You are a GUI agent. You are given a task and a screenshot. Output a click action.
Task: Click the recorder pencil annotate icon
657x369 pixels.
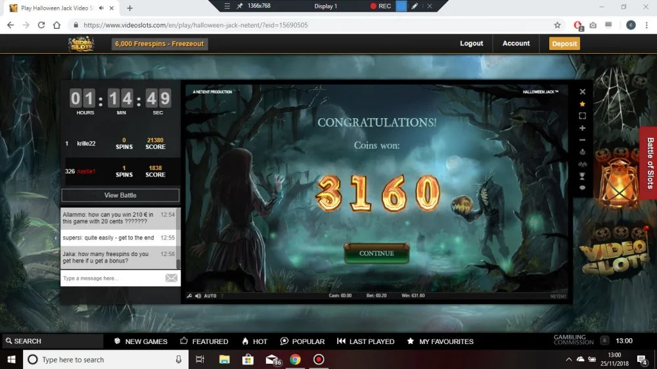click(415, 6)
